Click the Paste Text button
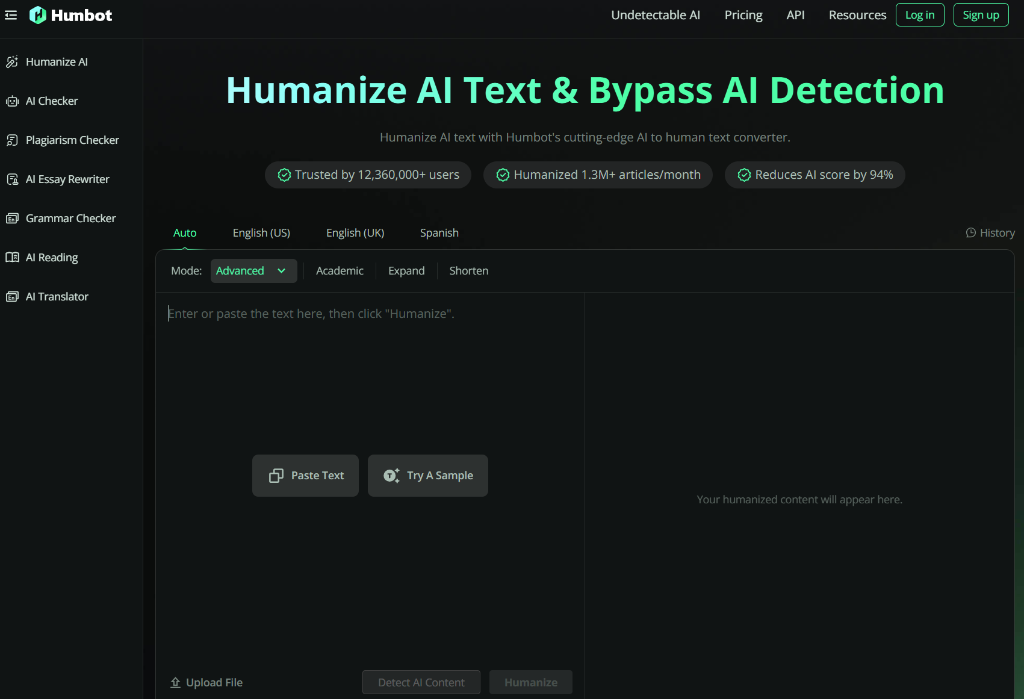 click(305, 476)
